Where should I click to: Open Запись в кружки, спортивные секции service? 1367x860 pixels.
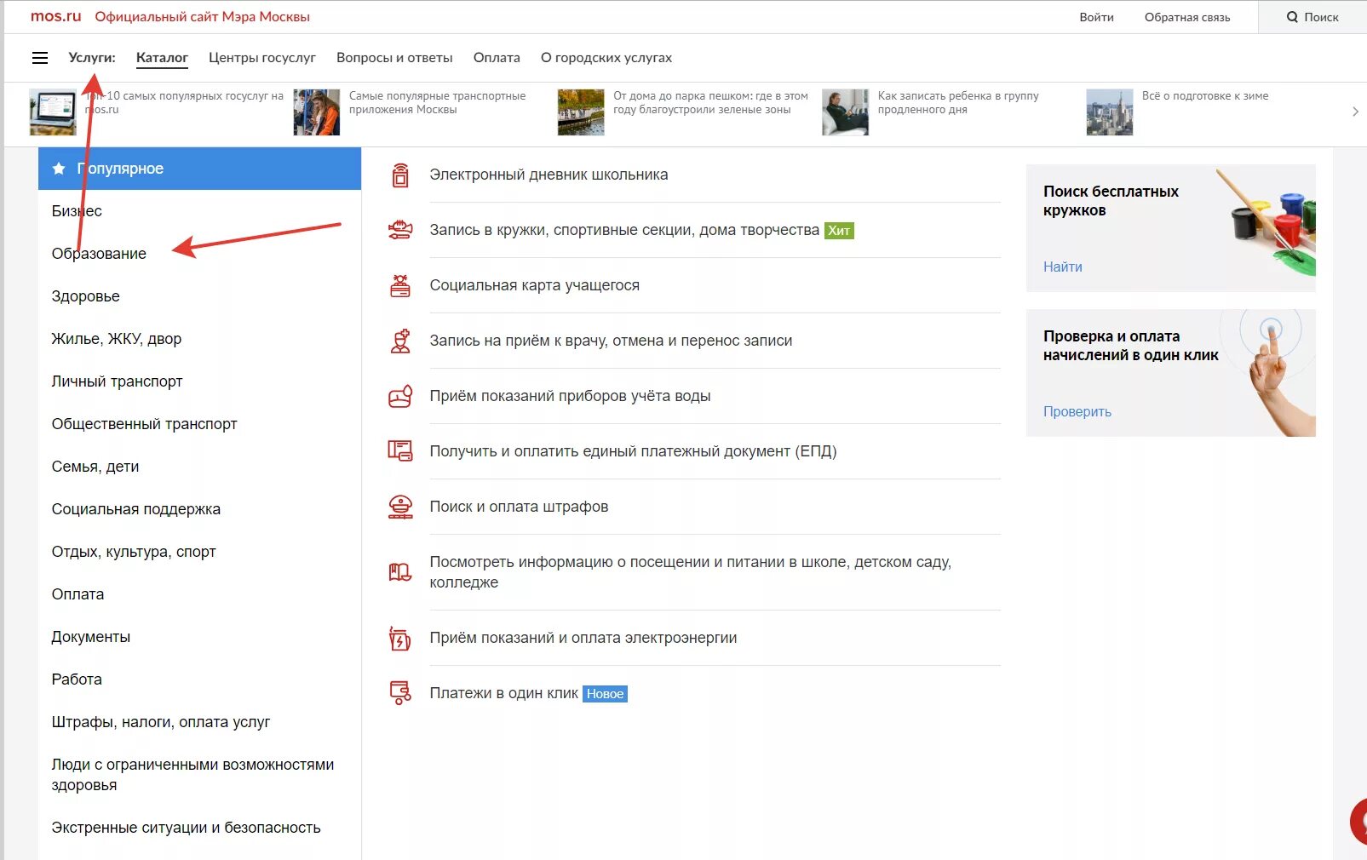point(624,230)
